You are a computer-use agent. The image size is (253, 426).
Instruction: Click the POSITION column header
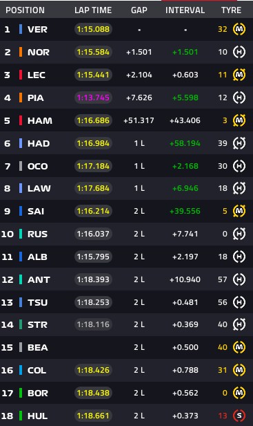pos(26,10)
